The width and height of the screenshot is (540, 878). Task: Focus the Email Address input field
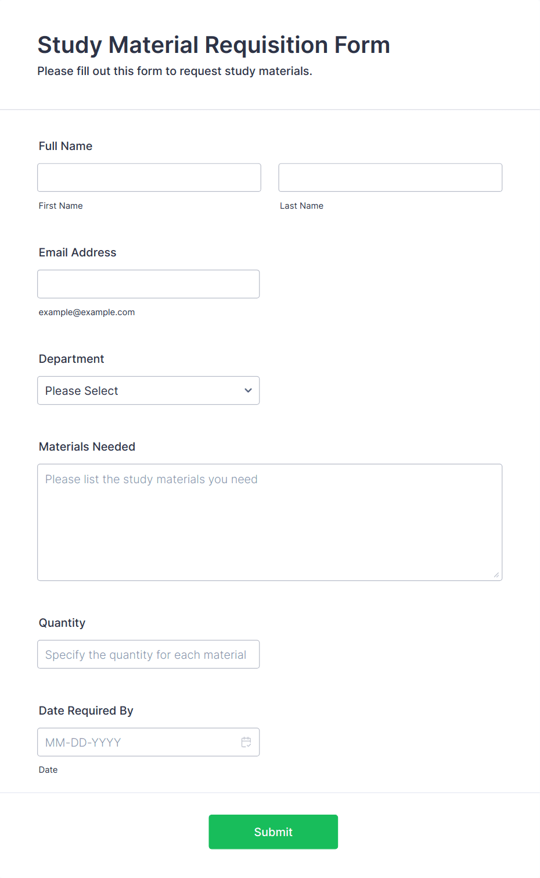[149, 284]
